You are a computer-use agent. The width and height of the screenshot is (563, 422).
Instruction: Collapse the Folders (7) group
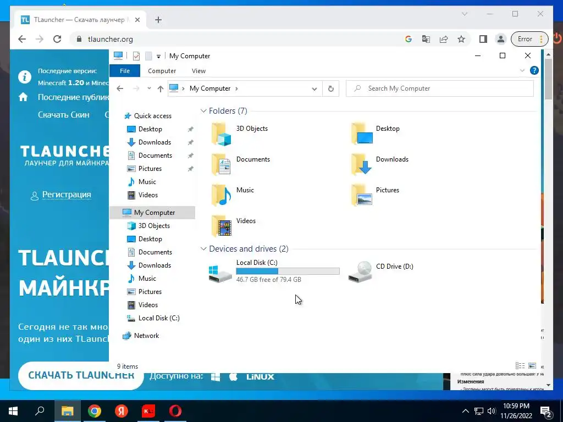[x=203, y=111]
